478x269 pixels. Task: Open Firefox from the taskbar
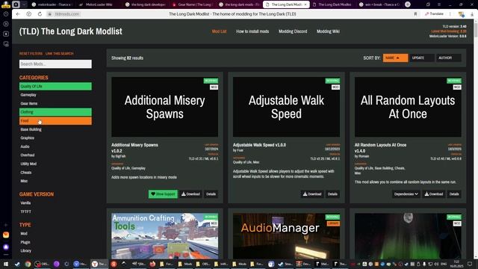(x=152, y=264)
